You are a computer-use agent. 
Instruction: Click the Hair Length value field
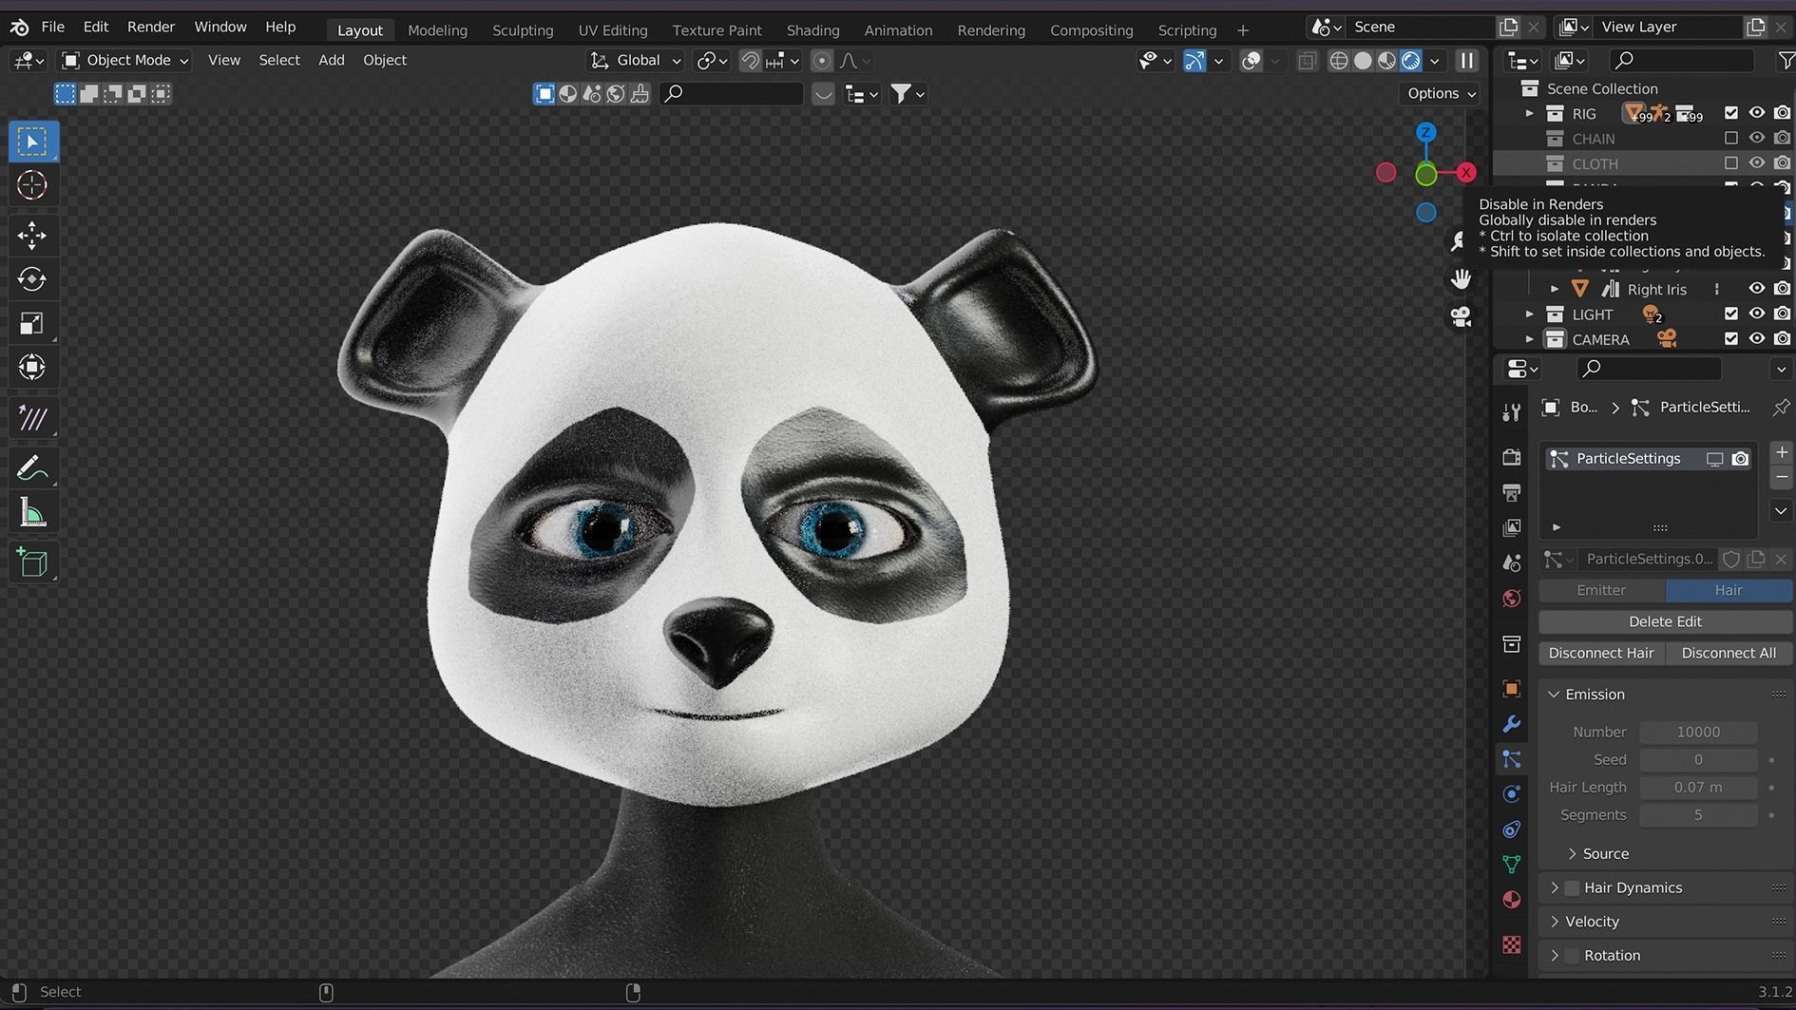tap(1698, 788)
